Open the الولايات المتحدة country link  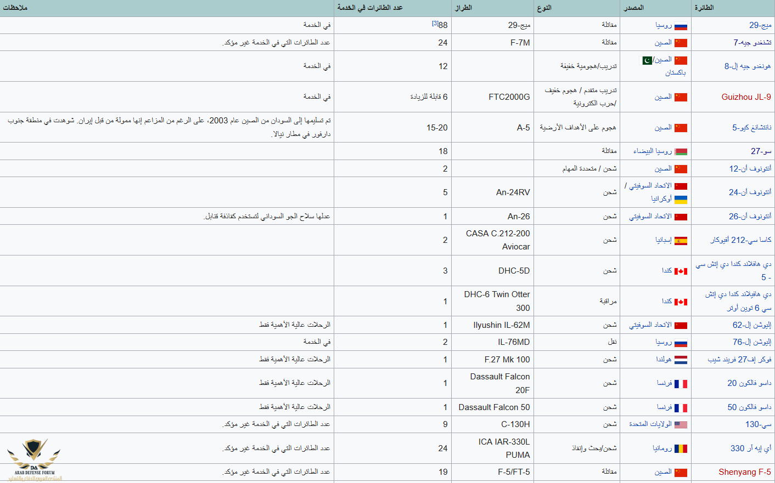(x=650, y=424)
